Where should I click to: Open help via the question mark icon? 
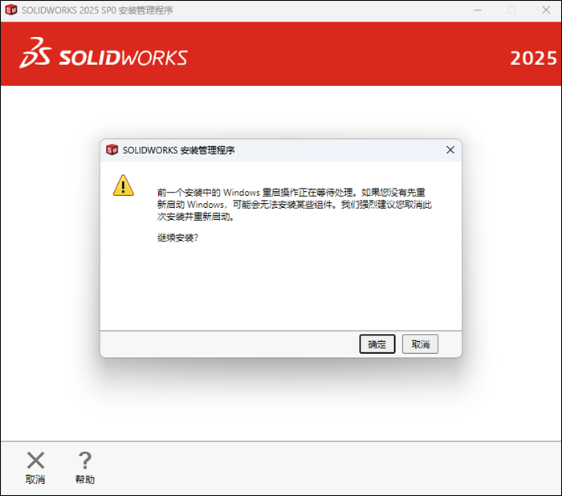pos(85,460)
